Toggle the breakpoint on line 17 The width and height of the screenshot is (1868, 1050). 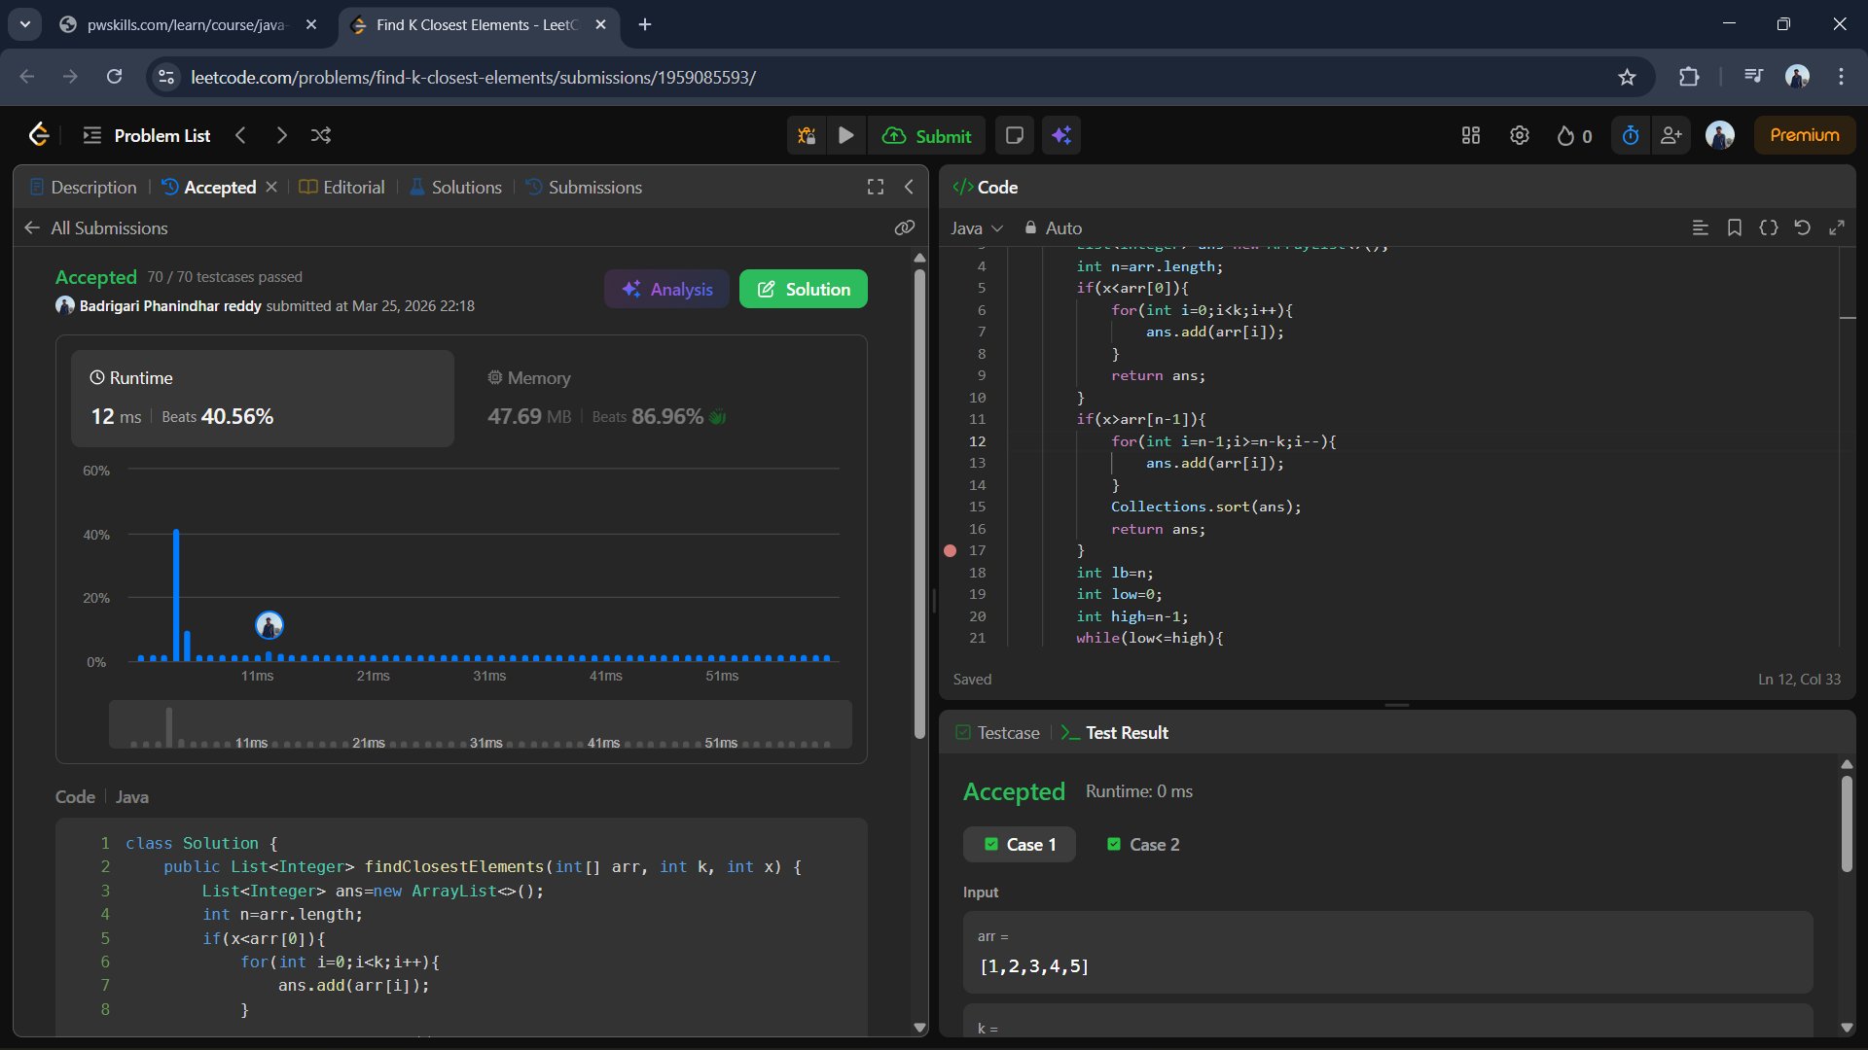click(951, 550)
